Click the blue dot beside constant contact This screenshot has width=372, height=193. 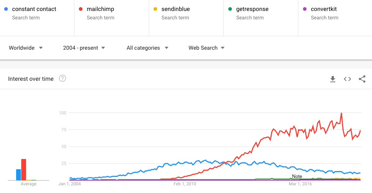pyautogui.click(x=7, y=9)
